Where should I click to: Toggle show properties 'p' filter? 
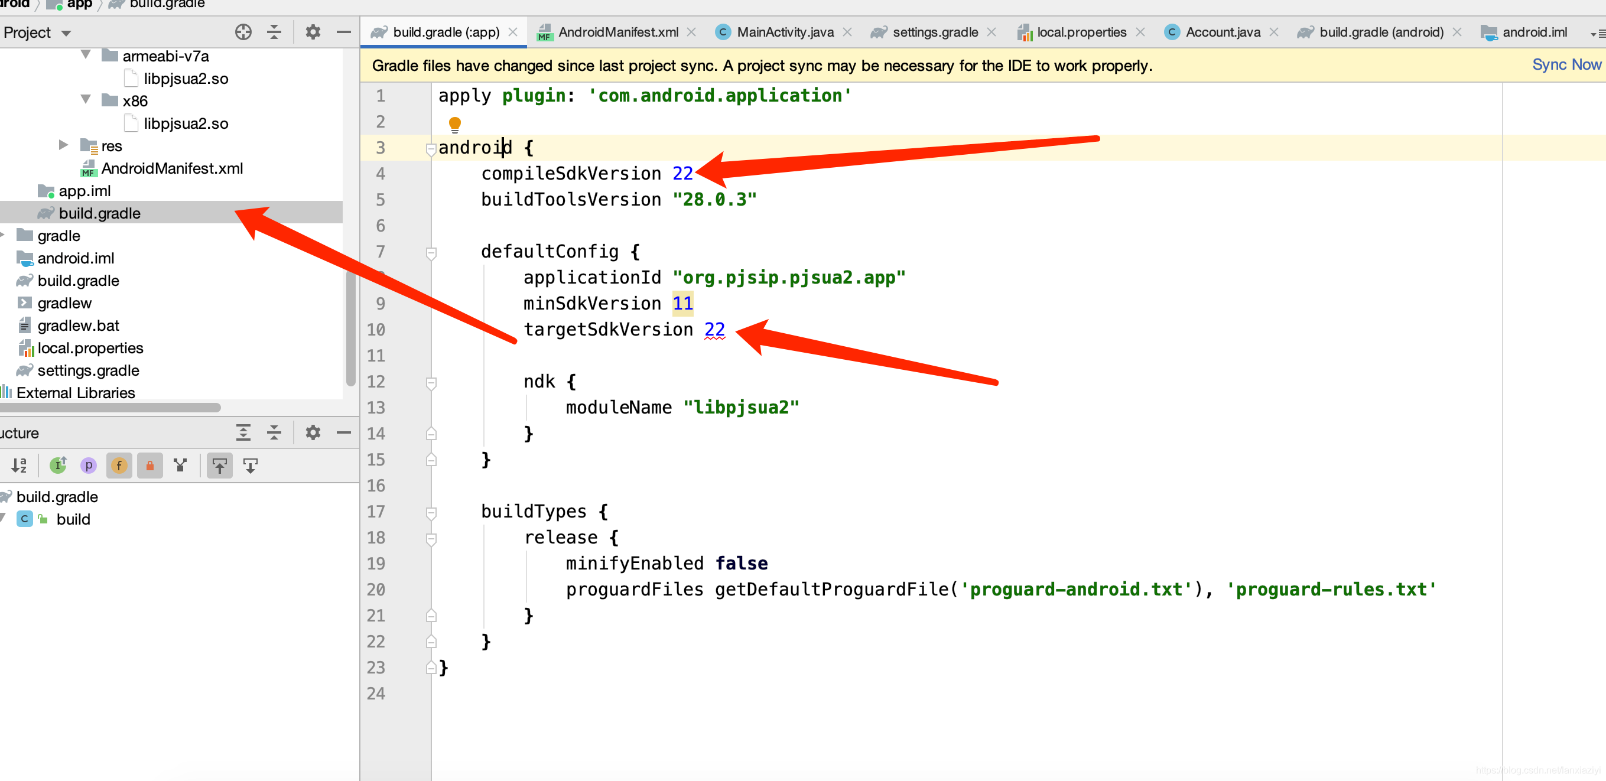pyautogui.click(x=89, y=465)
